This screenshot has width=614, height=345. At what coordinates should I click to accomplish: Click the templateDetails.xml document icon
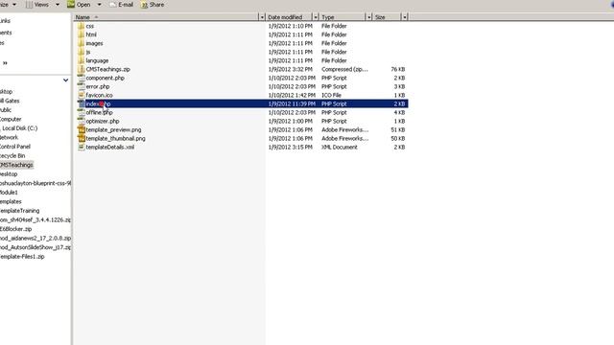tap(81, 147)
